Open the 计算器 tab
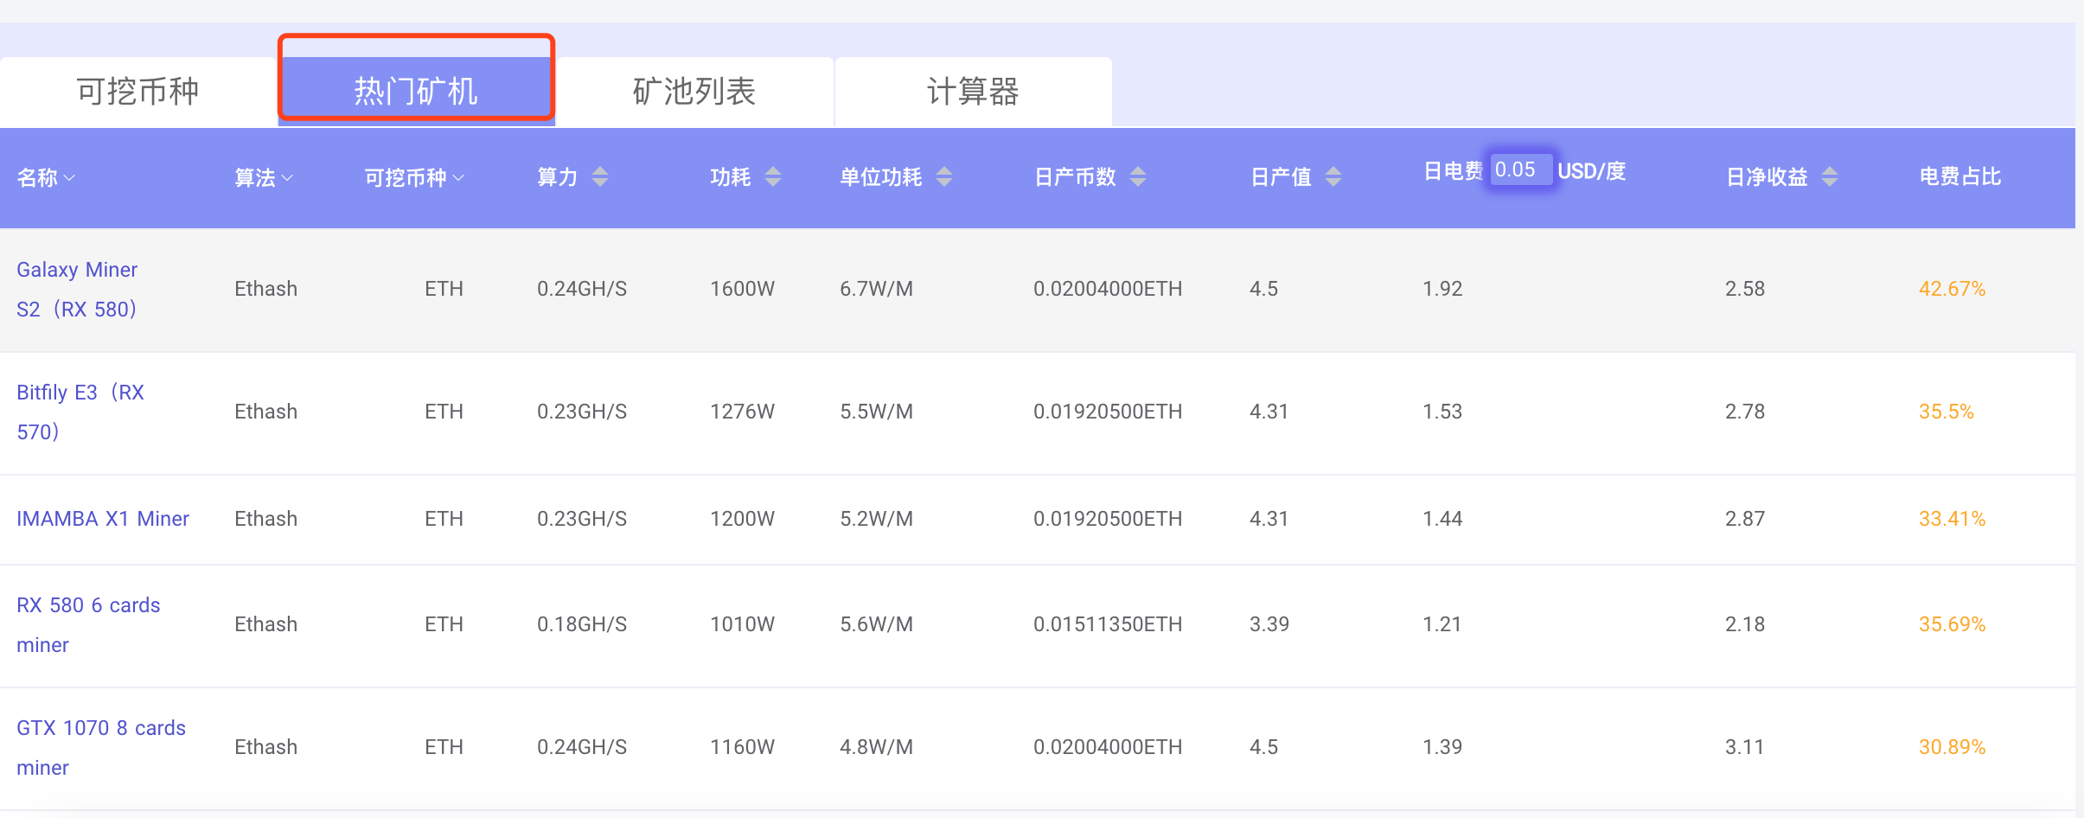This screenshot has width=2084, height=818. point(973,92)
